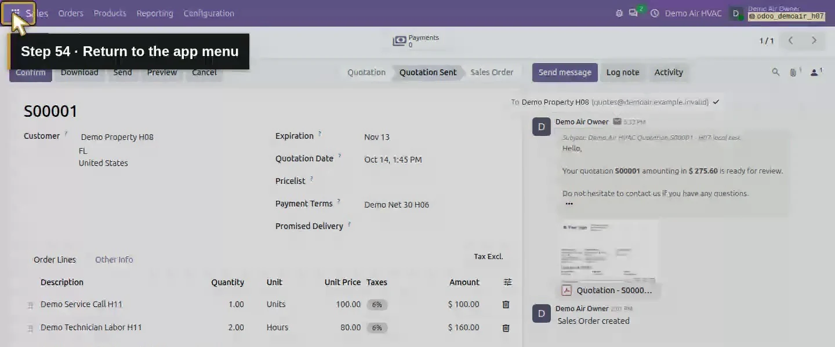Go to the next record arrow
This screenshot has width=835, height=347.
click(814, 40)
